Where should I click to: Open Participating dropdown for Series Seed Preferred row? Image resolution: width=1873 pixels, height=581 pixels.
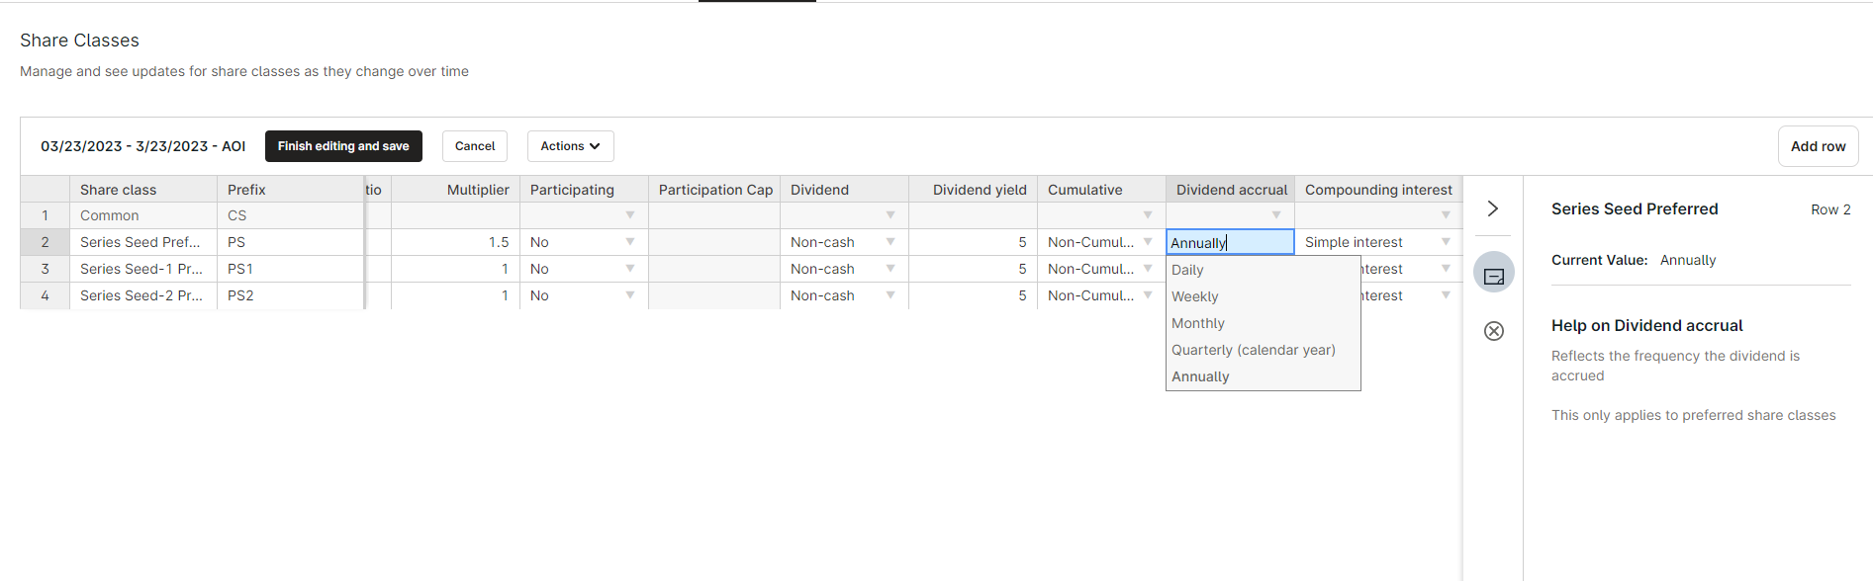tap(629, 242)
